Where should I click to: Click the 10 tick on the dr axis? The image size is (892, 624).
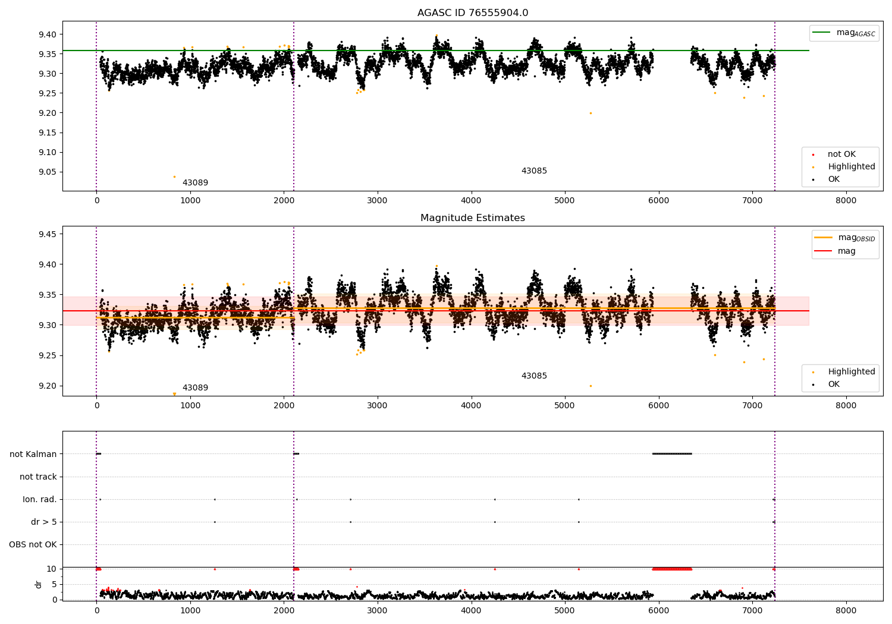52,569
